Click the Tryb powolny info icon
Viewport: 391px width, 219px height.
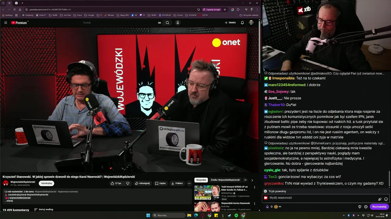tap(265, 191)
